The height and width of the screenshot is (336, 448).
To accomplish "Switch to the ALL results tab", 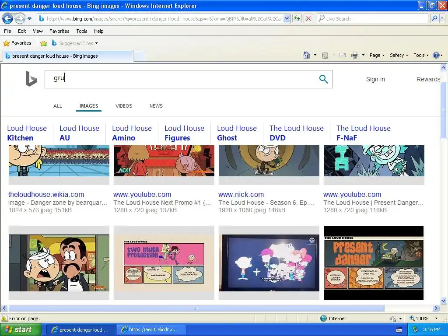I will 57,106.
